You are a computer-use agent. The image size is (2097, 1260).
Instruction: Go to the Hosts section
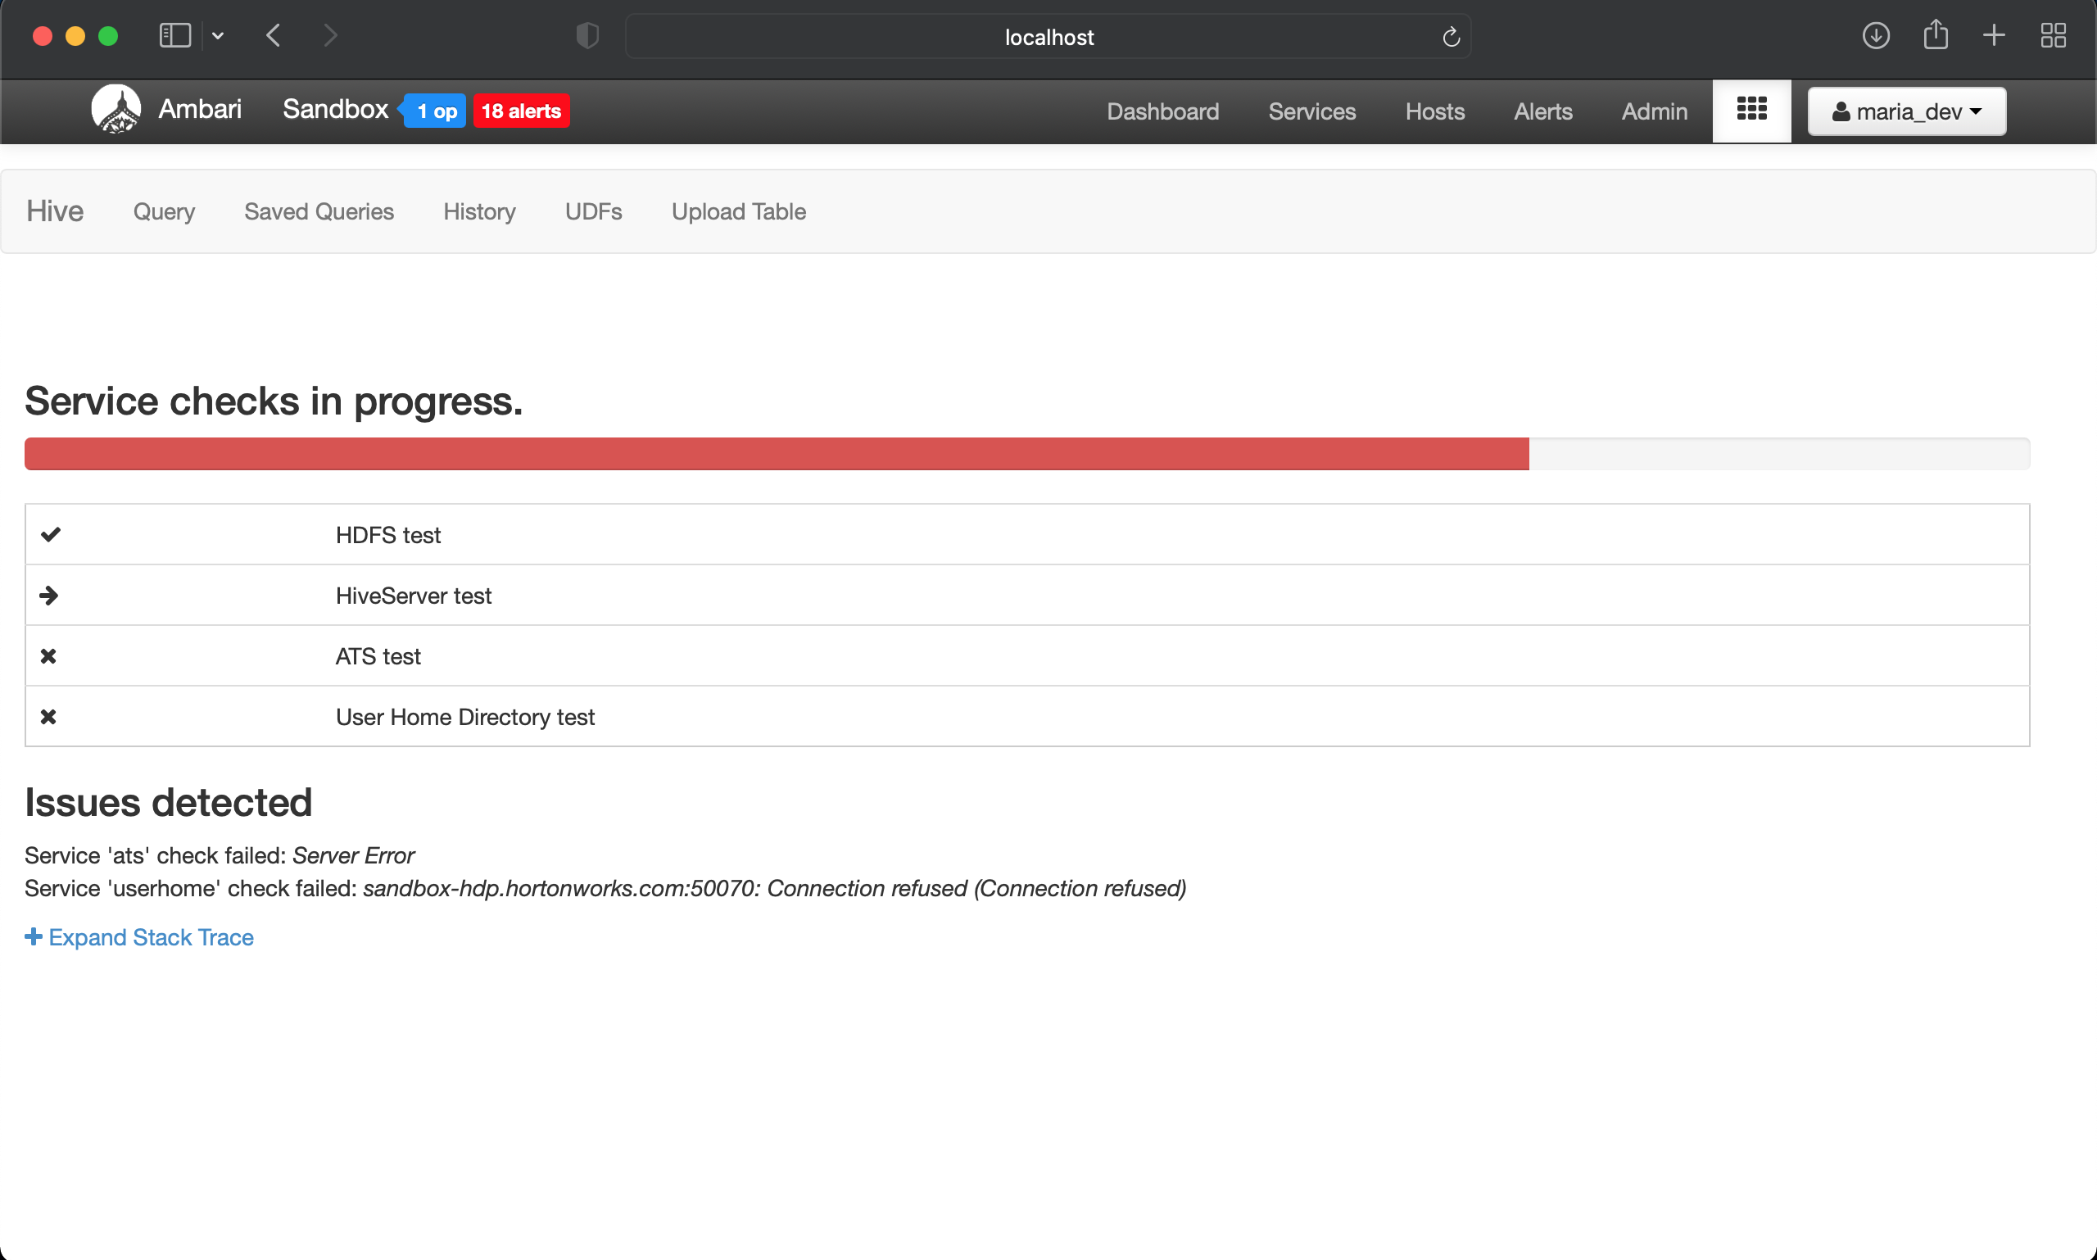coord(1434,111)
